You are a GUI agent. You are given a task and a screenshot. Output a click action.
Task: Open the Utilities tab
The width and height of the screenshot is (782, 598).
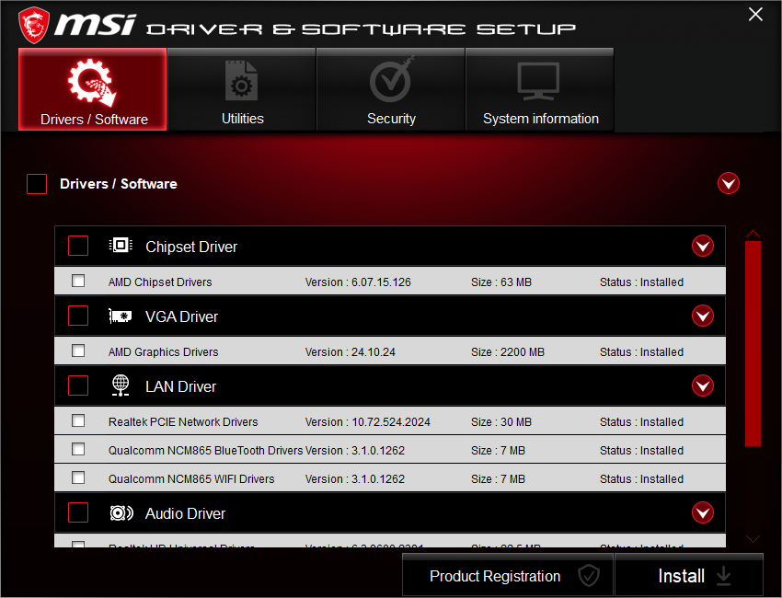click(241, 89)
